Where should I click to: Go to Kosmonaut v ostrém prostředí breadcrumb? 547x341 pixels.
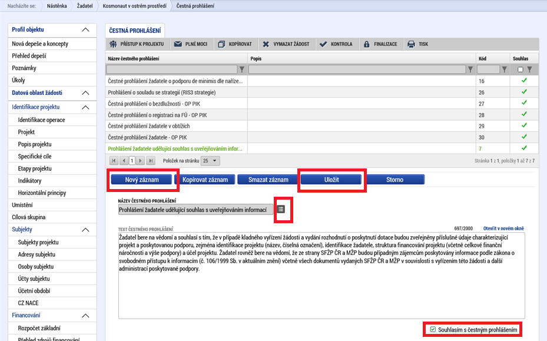tap(135, 6)
